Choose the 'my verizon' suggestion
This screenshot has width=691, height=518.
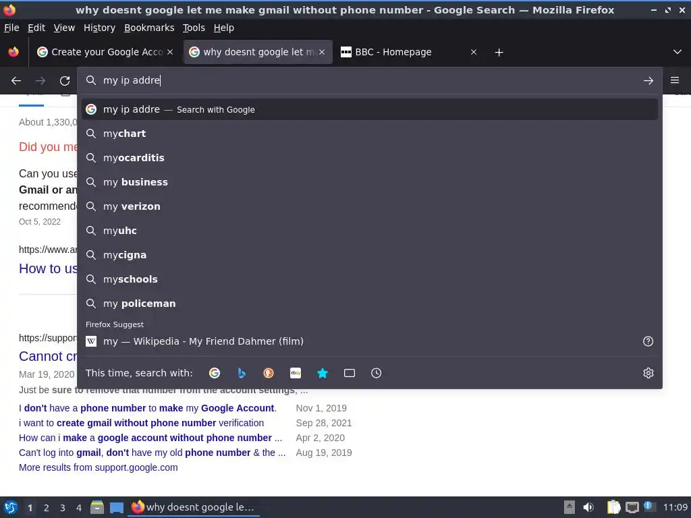coord(369,206)
